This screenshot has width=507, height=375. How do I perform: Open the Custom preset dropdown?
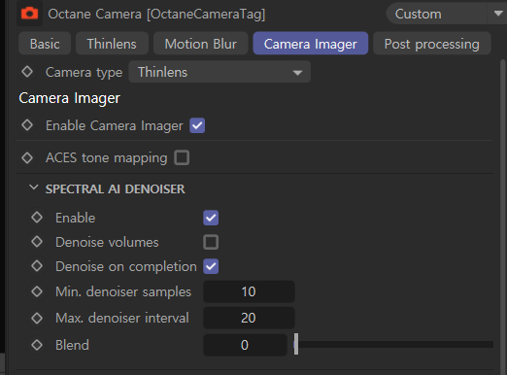[x=446, y=14]
